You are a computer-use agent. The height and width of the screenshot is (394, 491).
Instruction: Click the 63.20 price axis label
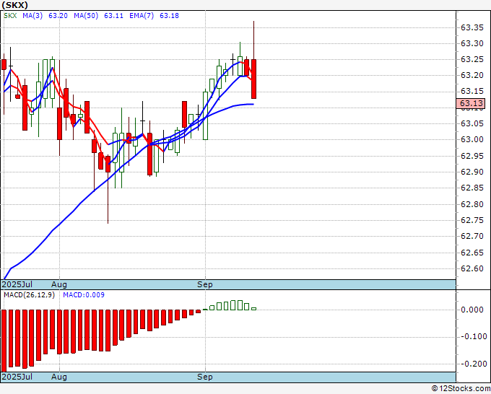click(x=472, y=75)
